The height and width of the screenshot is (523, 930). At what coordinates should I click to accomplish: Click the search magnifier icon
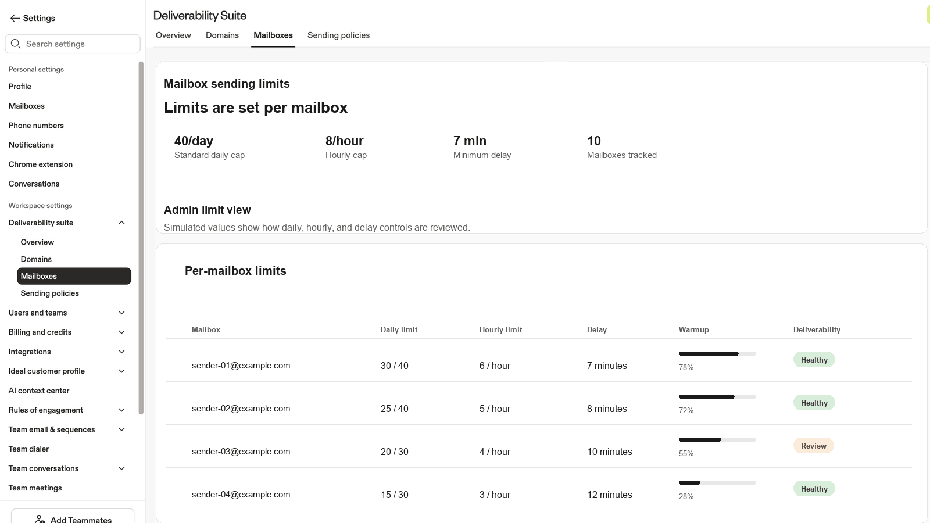click(x=16, y=44)
